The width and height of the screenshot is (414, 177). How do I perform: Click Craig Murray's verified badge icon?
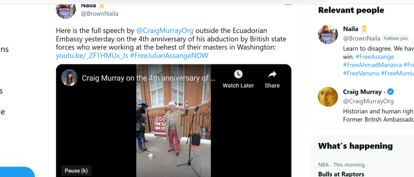click(x=391, y=92)
